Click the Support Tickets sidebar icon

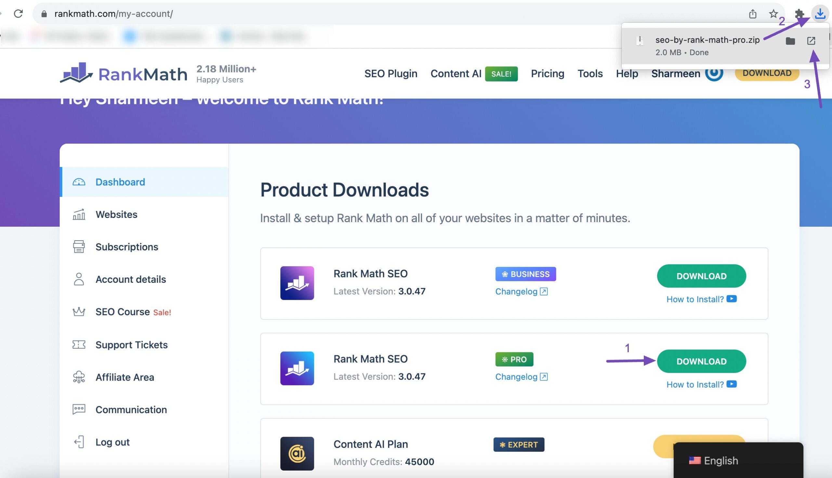(x=78, y=345)
